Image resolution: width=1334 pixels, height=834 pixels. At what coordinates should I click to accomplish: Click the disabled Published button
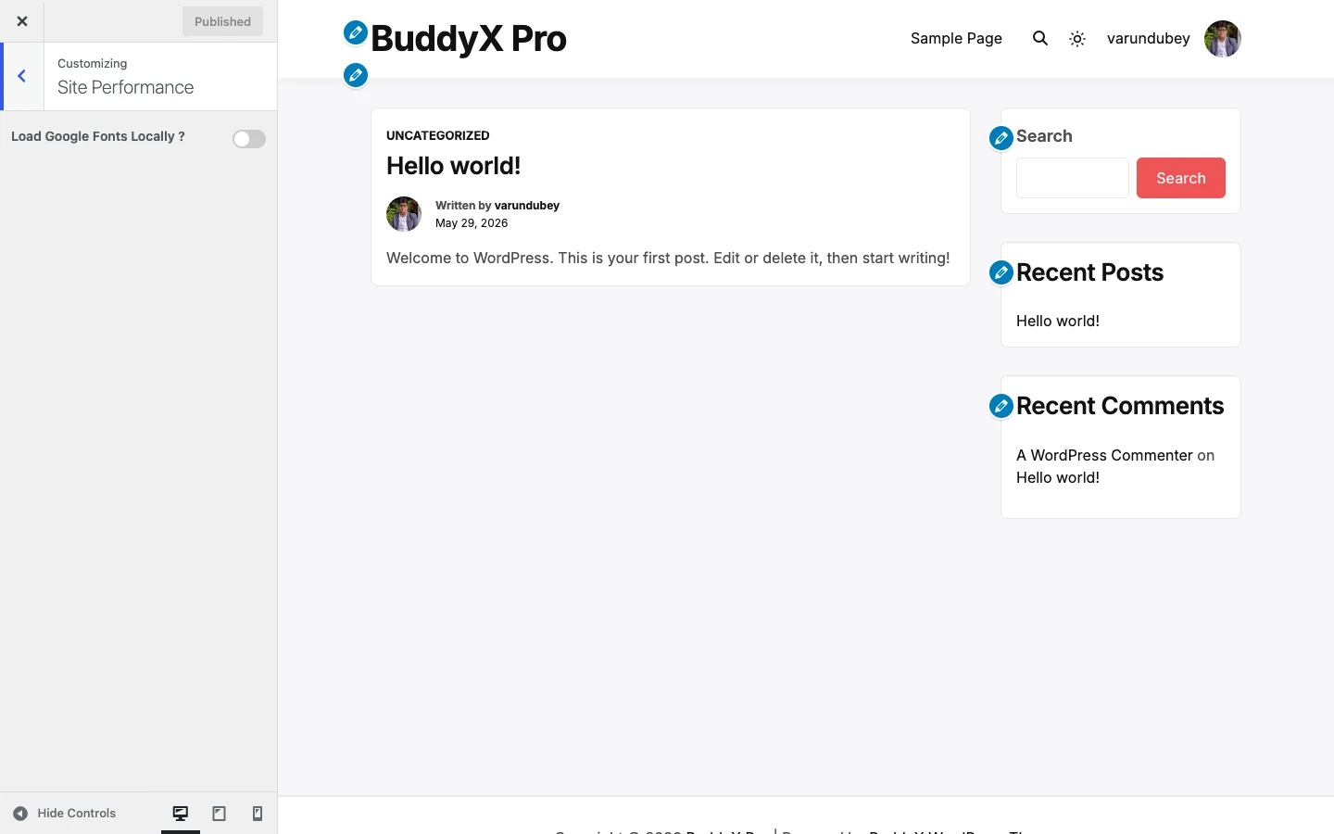point(222,21)
